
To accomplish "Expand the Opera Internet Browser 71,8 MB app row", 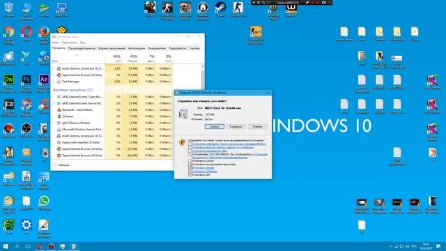I will 54,75.
